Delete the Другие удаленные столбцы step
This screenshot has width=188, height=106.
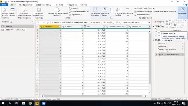tap(156, 54)
